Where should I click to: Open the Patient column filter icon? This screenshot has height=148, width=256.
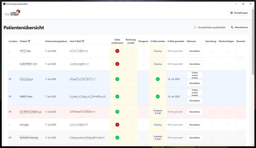pyautogui.click(x=29, y=41)
